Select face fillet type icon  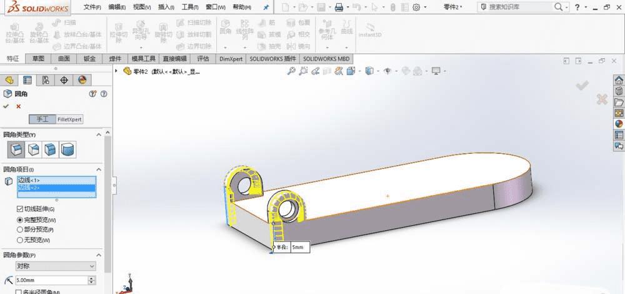[x=50, y=150]
